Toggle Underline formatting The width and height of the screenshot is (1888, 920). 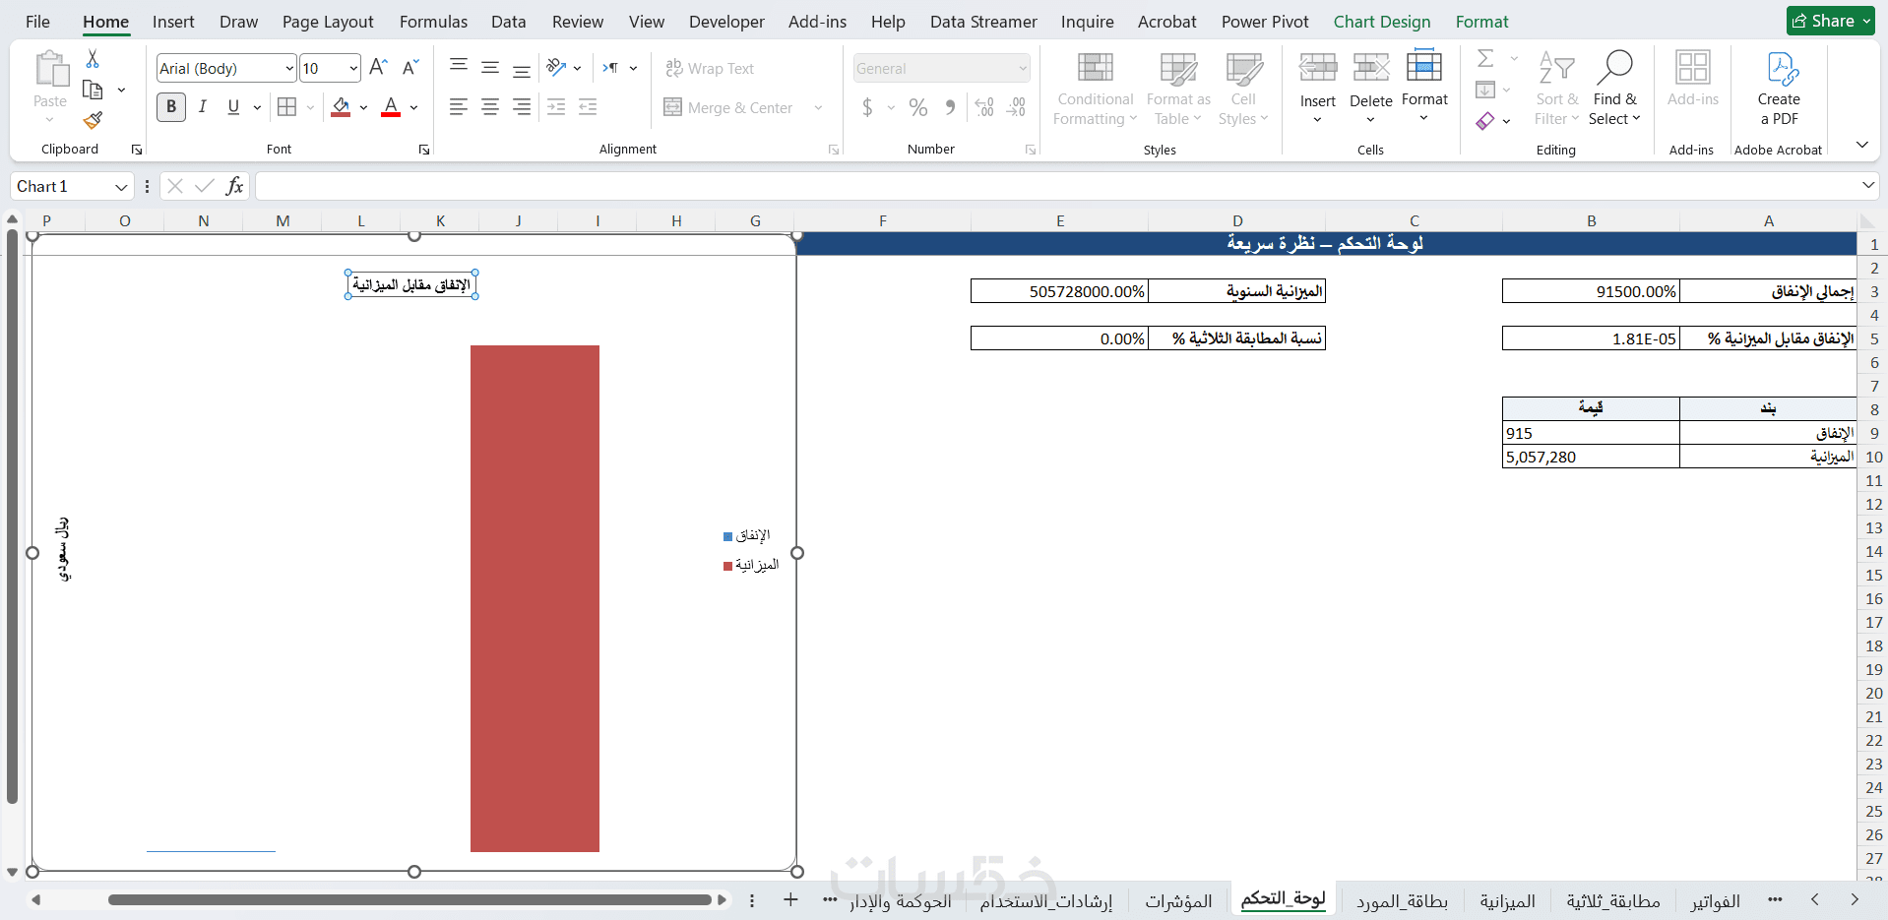point(233,107)
